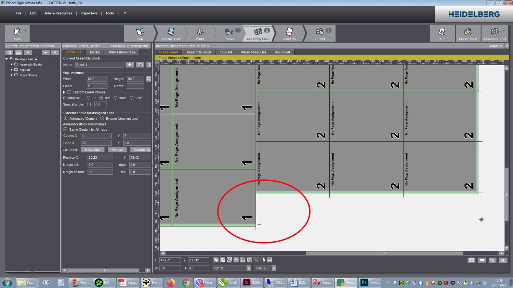This screenshot has height=288, width=513.
Task: Select Automatic (Center) placement rule
Action: [x=66, y=118]
